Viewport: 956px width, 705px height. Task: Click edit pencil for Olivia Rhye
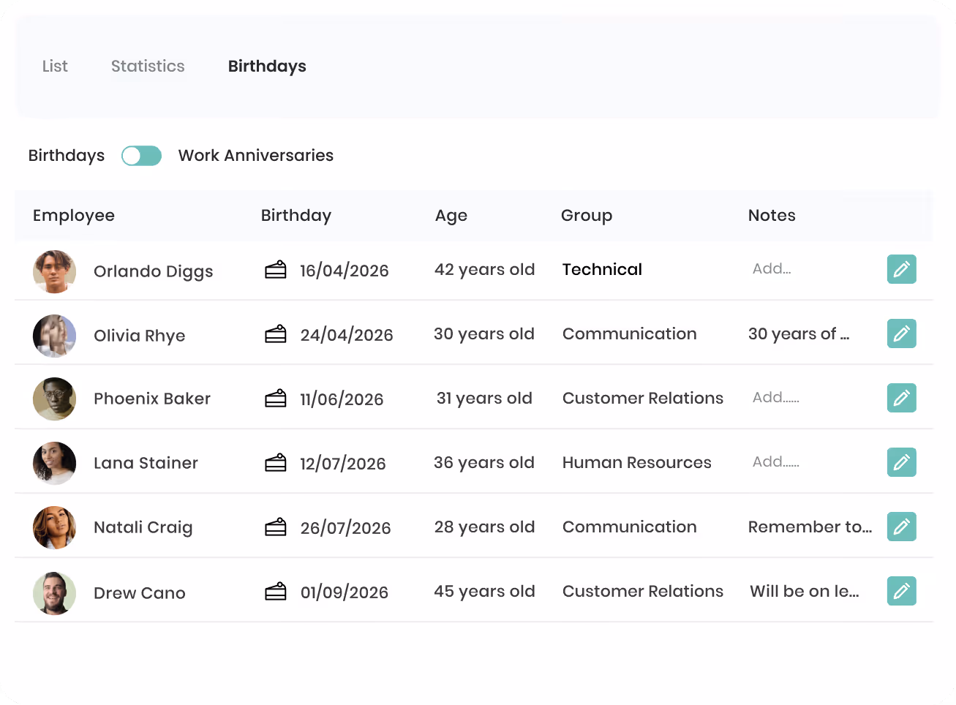coord(901,333)
